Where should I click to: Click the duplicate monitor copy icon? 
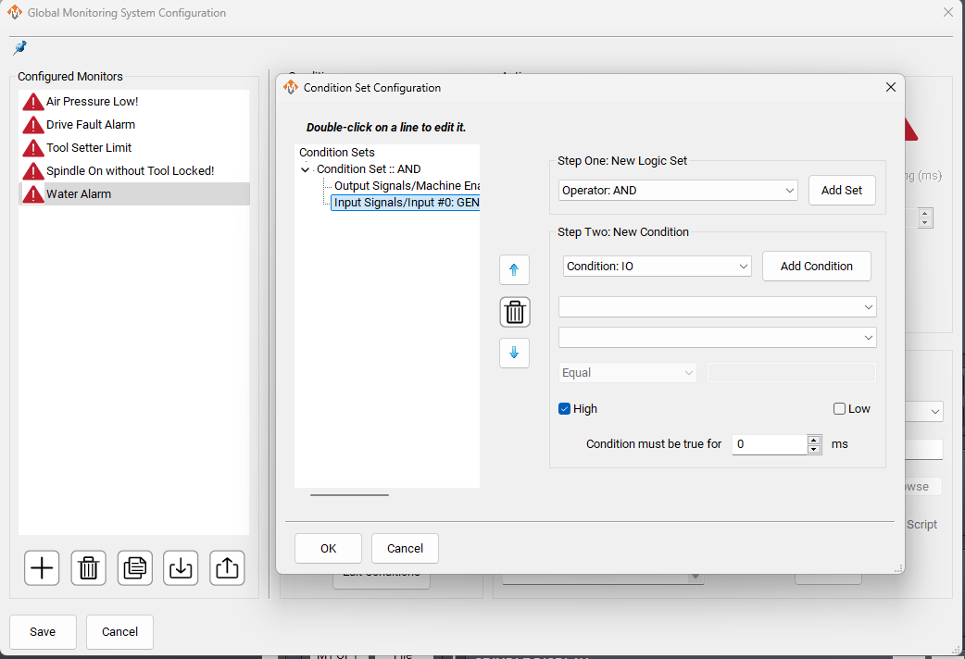(x=135, y=567)
